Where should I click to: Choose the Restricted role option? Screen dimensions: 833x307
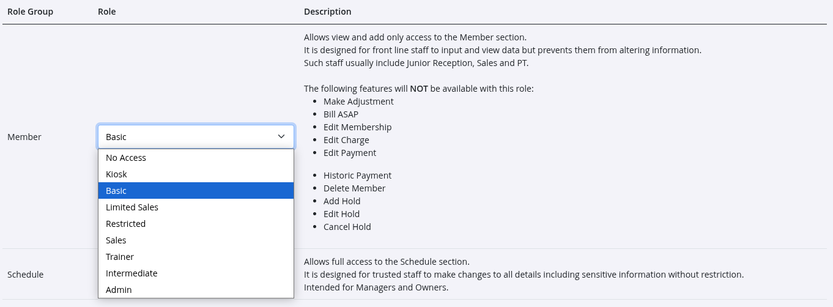click(x=125, y=224)
